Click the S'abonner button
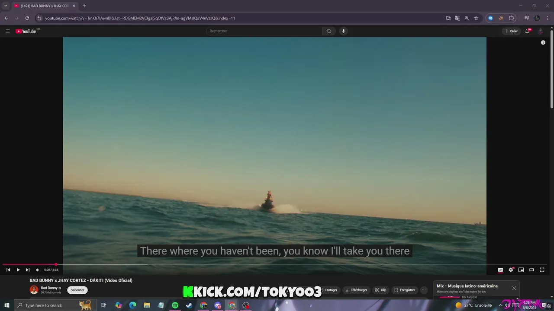The width and height of the screenshot is (554, 311). [77, 290]
